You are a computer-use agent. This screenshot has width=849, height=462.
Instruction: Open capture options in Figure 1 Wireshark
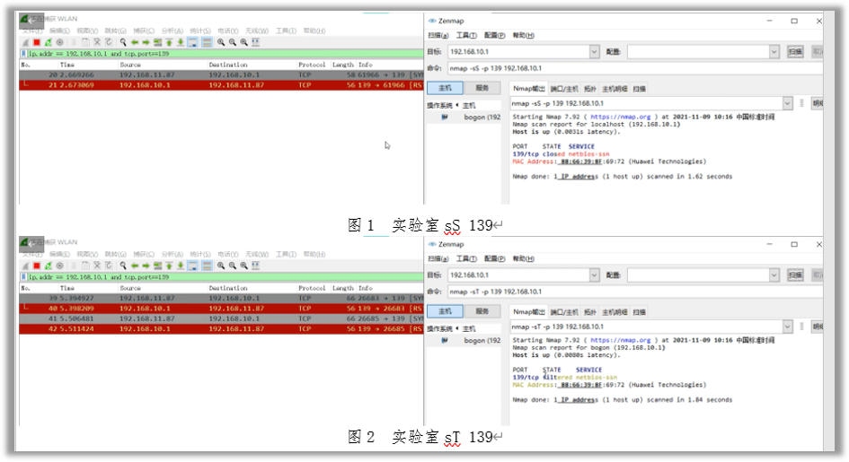click(x=59, y=42)
